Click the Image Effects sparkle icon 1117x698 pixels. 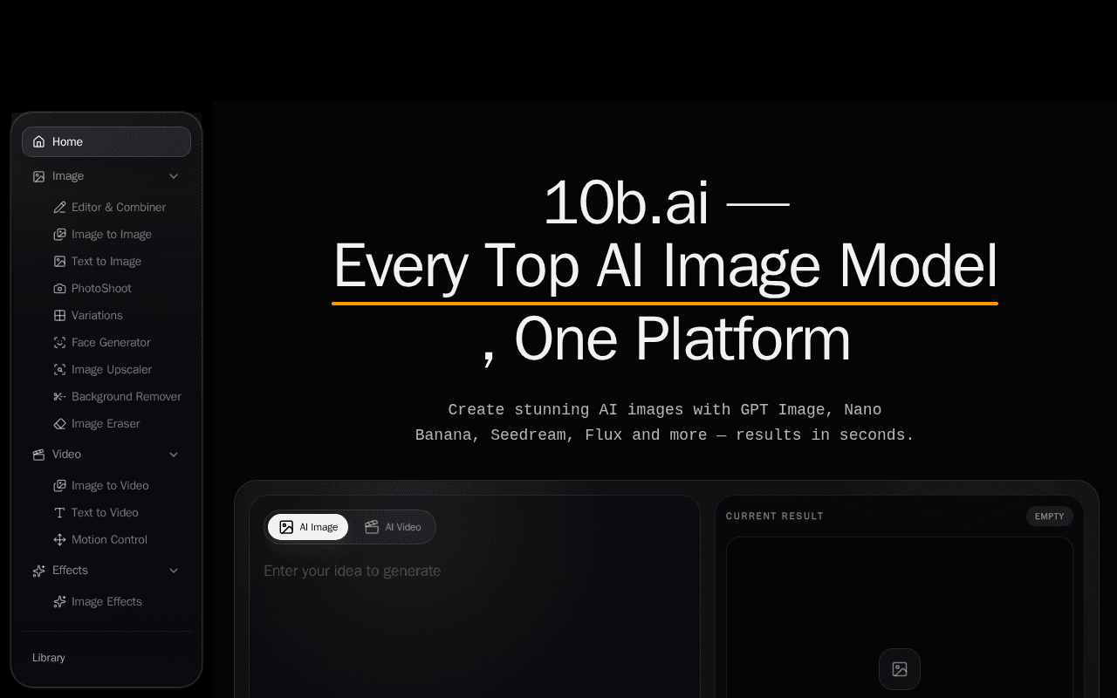(x=59, y=602)
